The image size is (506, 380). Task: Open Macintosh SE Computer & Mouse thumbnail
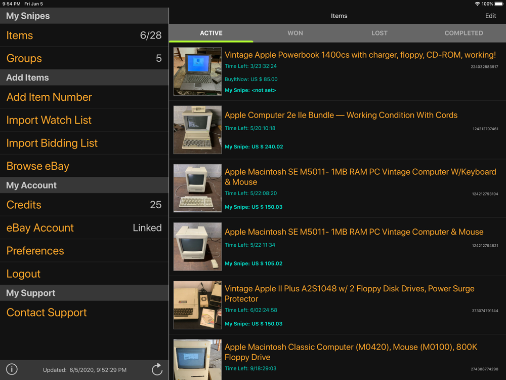point(197,247)
